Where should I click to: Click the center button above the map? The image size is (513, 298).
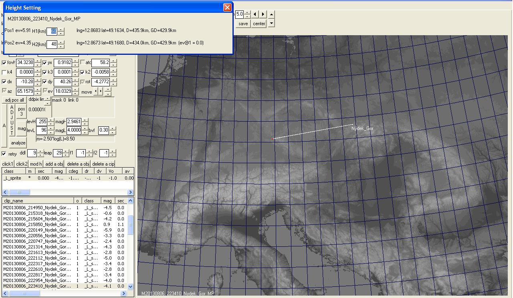tap(259, 24)
